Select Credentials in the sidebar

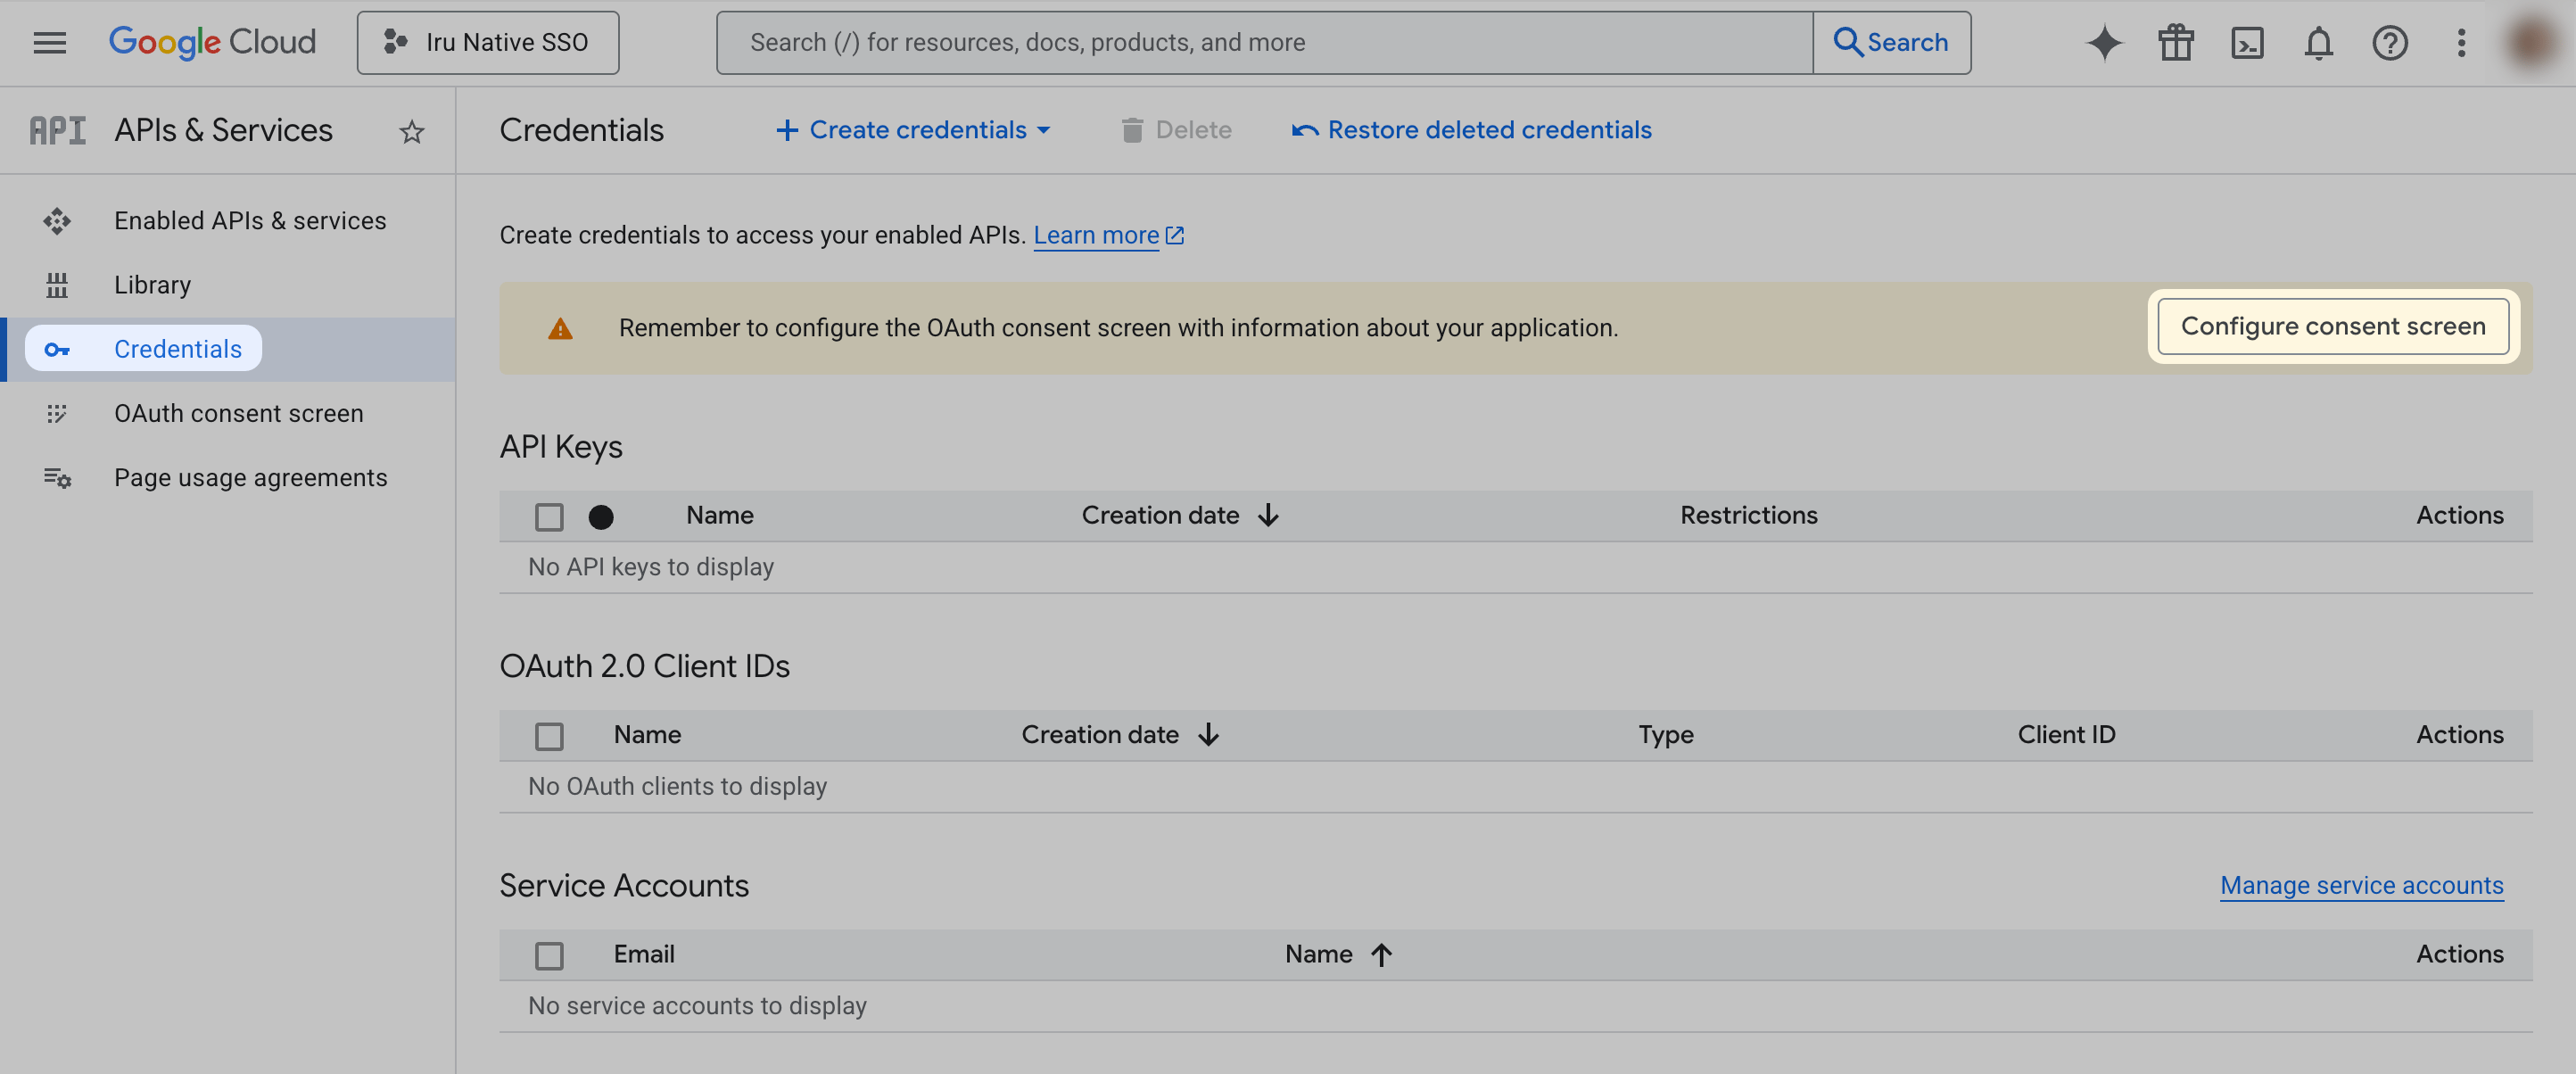point(178,349)
